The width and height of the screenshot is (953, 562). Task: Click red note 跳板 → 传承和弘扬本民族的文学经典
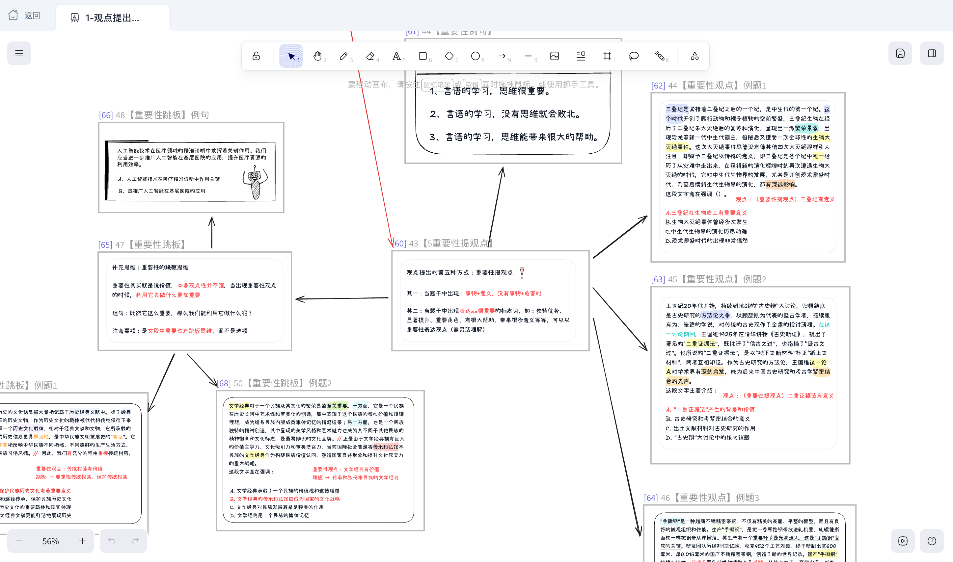click(355, 477)
